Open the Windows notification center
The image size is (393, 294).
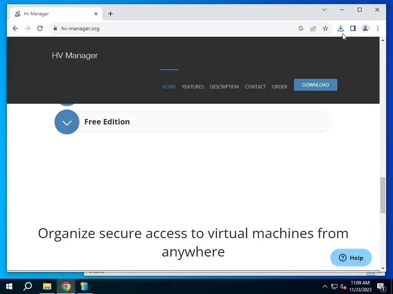[381, 287]
